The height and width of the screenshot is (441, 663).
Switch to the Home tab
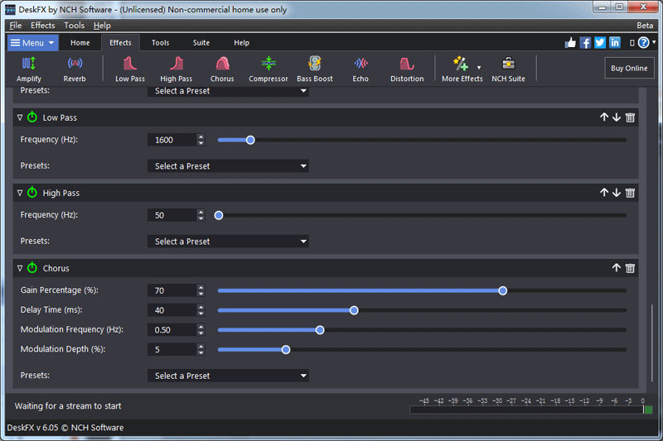[x=80, y=43]
